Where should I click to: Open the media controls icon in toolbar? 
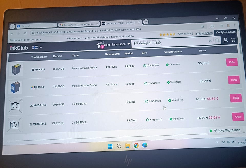pos(222,25)
